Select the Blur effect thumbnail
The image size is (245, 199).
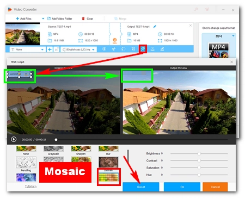[108, 149]
